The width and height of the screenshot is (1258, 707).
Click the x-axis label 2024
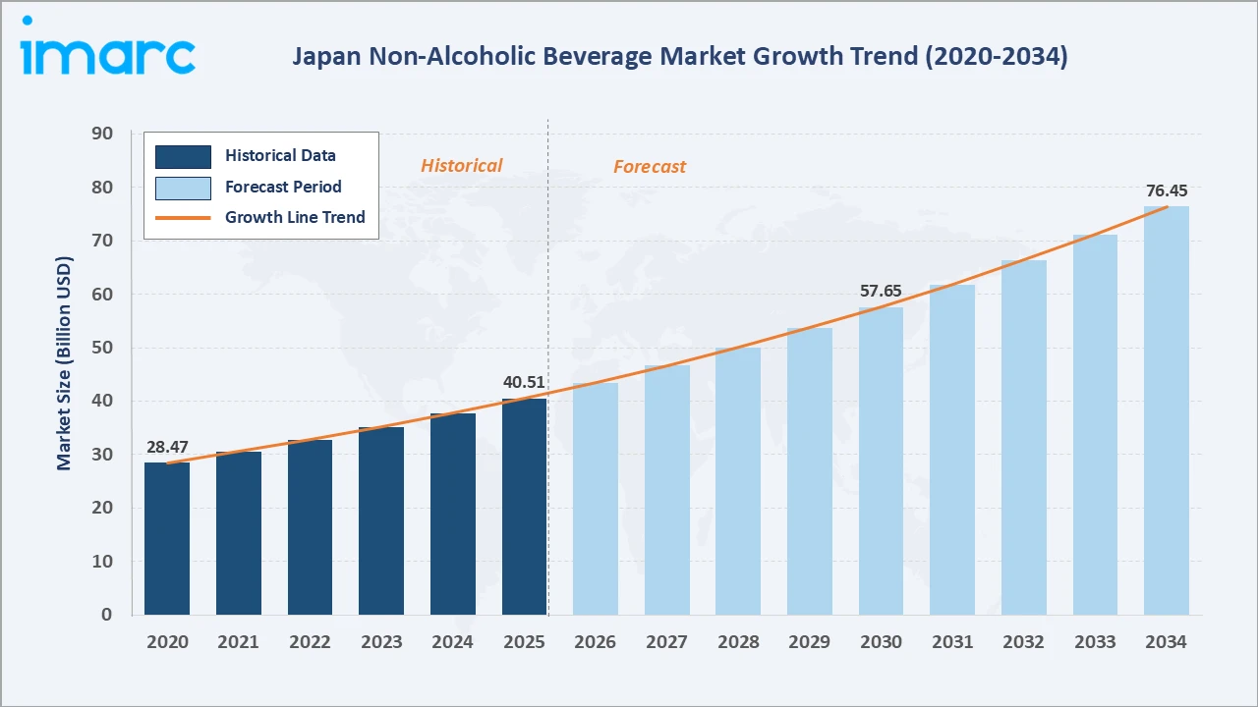coord(453,642)
